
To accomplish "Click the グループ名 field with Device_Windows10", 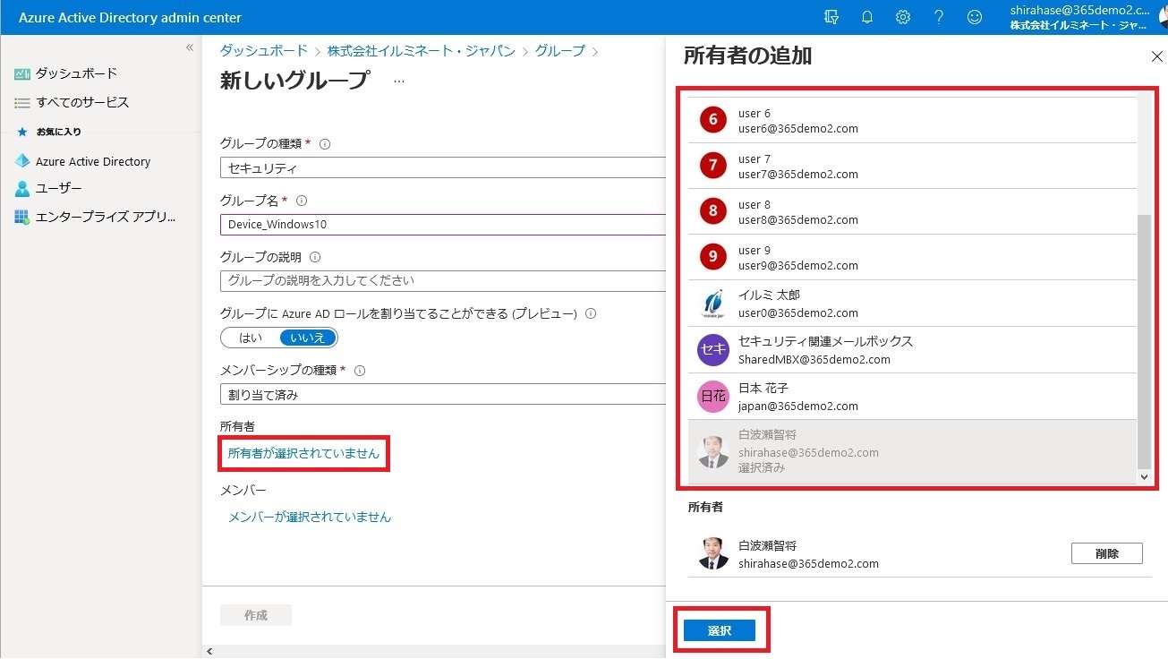I will [443, 225].
